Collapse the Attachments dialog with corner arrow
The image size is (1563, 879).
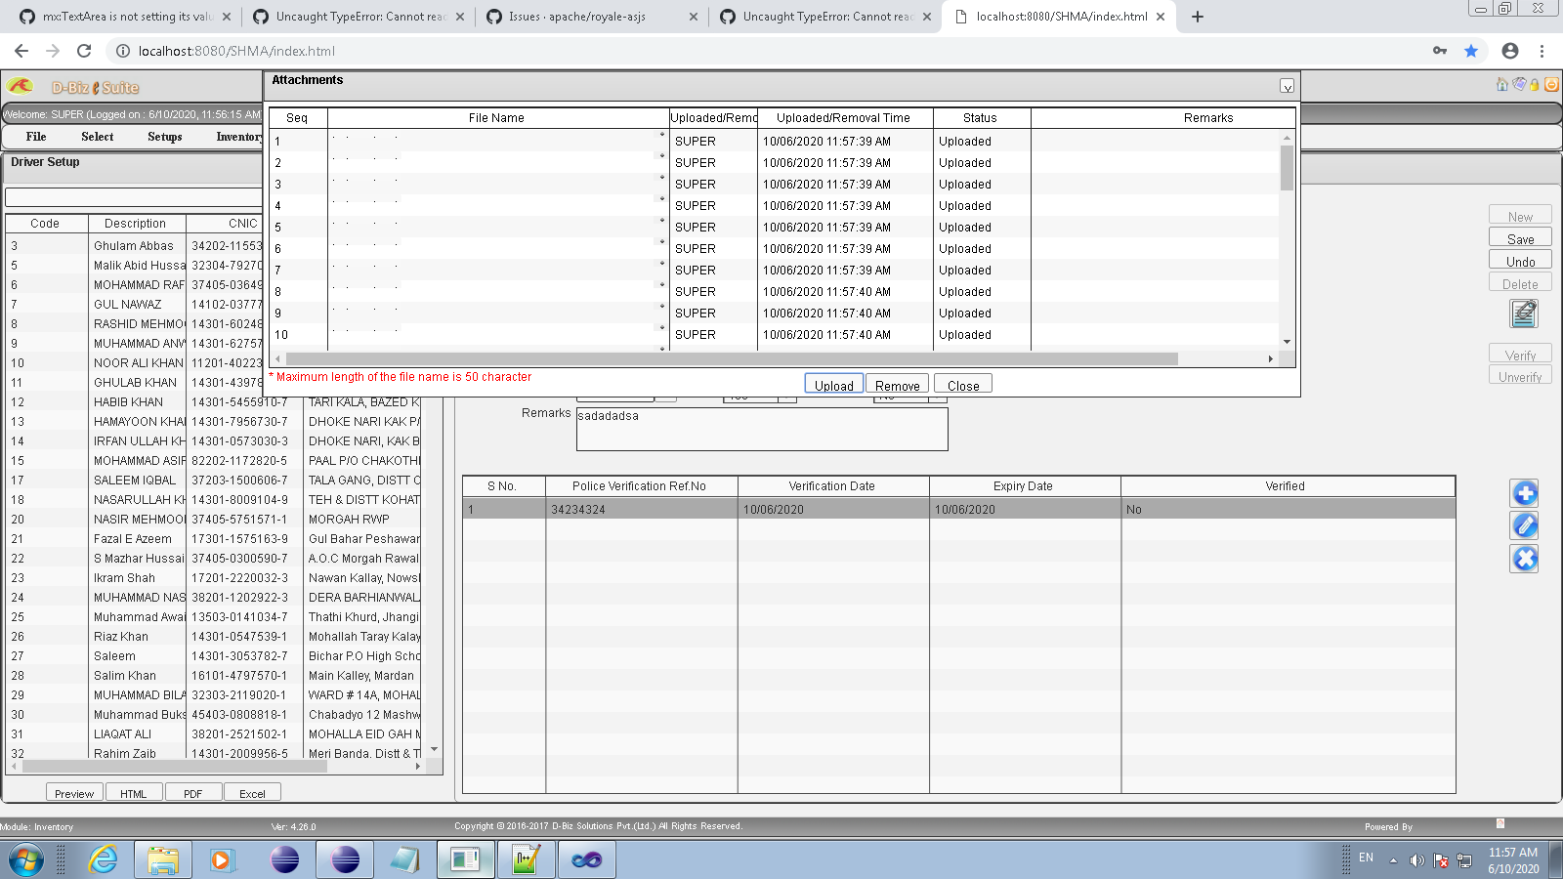click(1287, 86)
